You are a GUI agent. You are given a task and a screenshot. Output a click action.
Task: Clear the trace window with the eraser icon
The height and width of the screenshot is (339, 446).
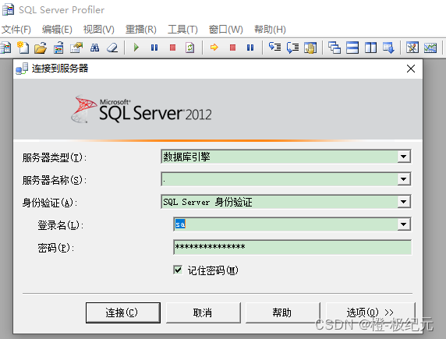[112, 48]
